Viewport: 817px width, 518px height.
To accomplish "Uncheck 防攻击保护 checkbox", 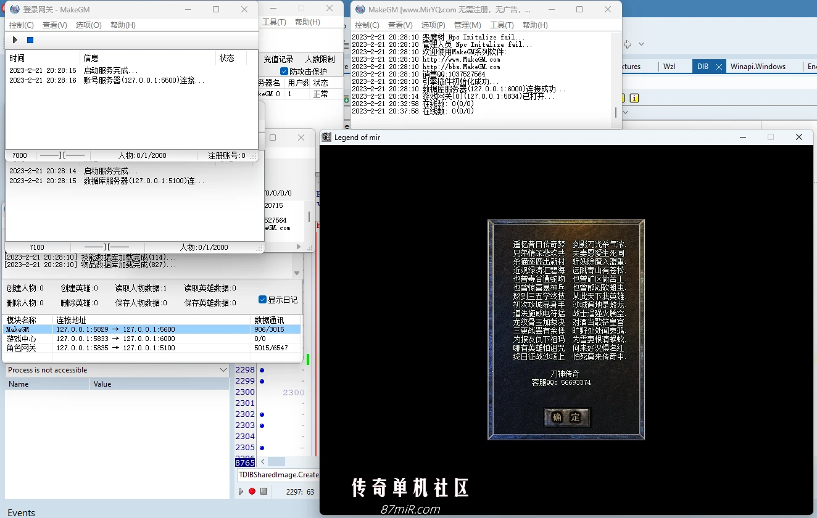I will [x=284, y=72].
